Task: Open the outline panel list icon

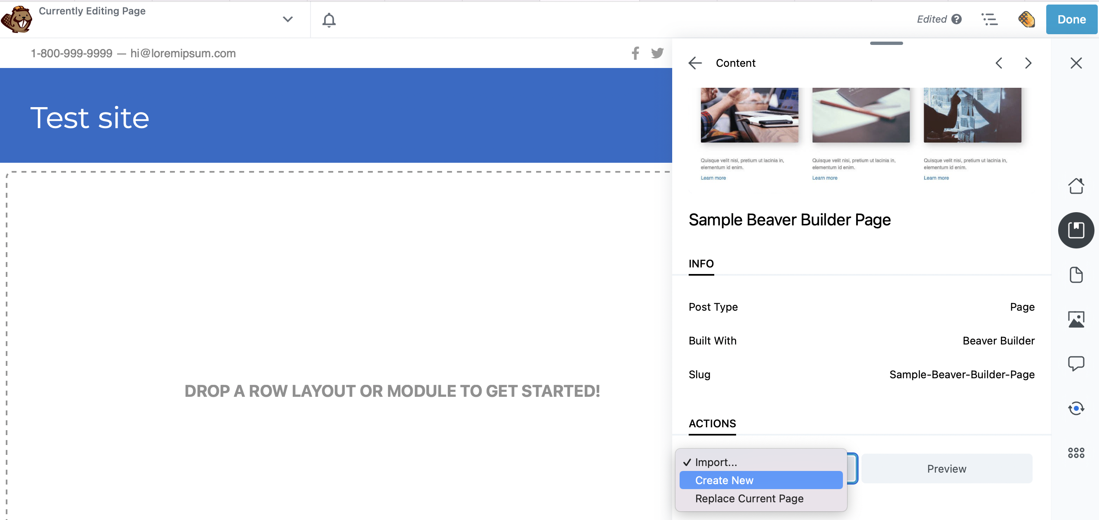Action: 989,20
